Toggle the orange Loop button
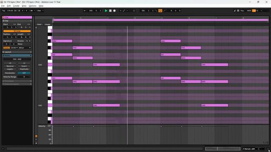The height and width of the screenshot is (152, 271). click(x=17, y=31)
